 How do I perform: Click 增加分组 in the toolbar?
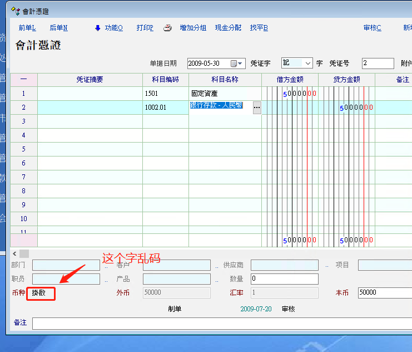pos(193,28)
